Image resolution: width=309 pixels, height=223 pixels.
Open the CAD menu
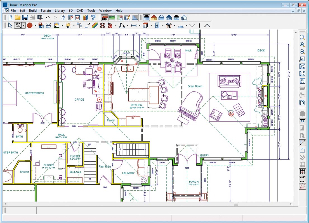[x=80, y=11]
